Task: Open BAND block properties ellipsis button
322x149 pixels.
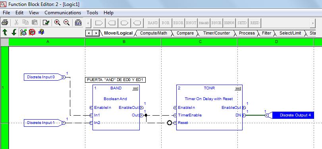Action: point(135,89)
